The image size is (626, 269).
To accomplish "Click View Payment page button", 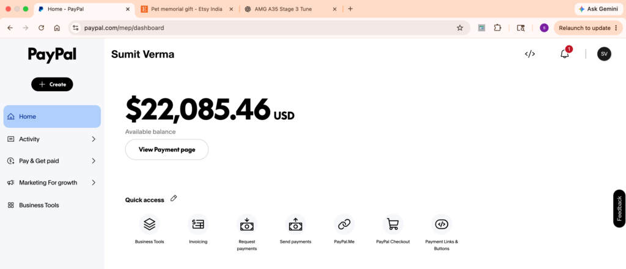I will pos(167,150).
